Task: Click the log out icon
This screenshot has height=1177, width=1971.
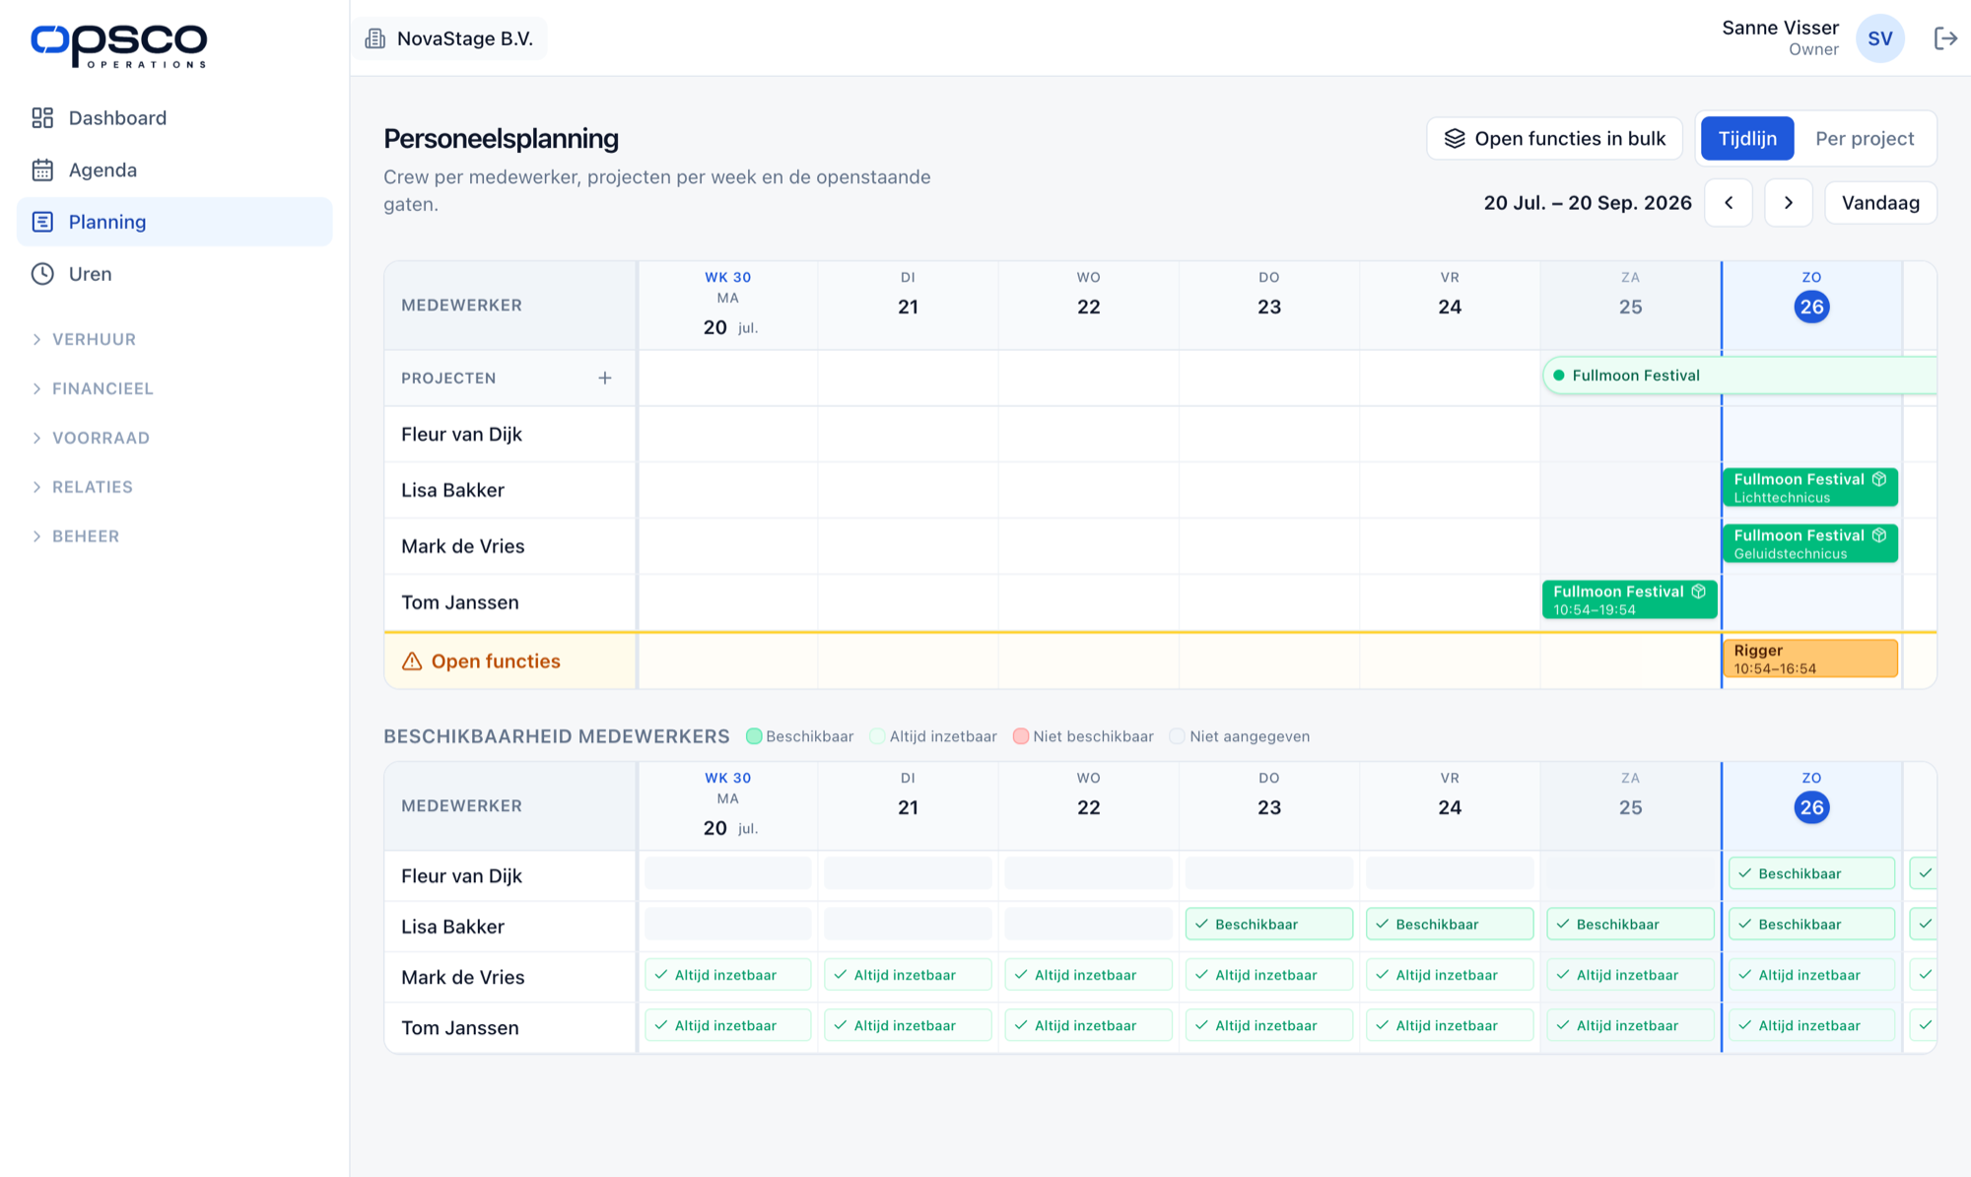Action: pos(1945,38)
